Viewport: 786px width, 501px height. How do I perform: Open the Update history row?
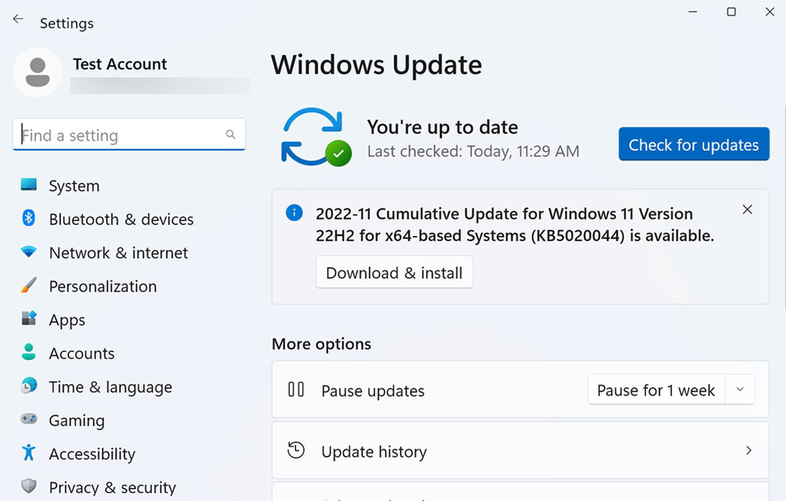[521, 451]
